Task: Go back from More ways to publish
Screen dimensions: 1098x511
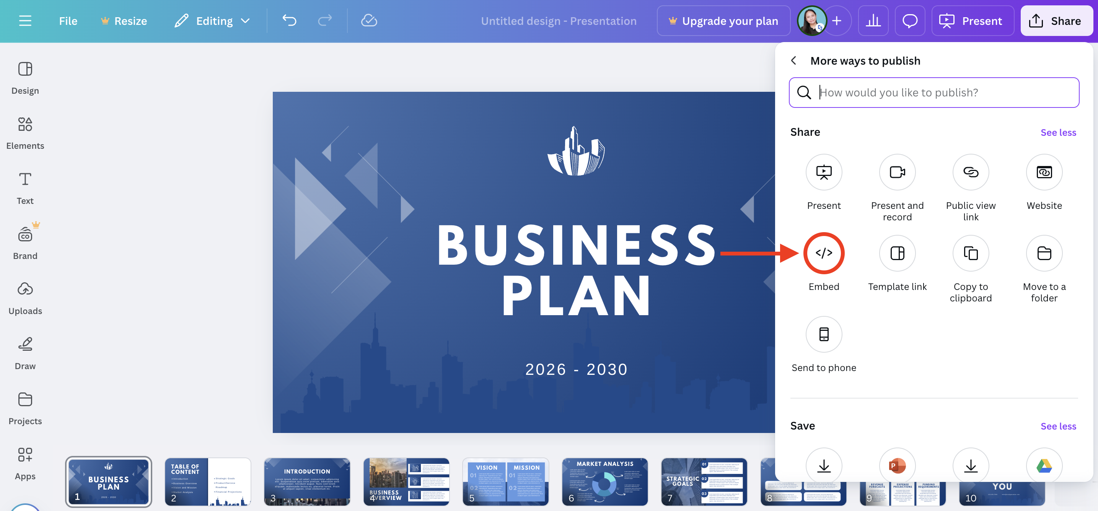Action: (x=793, y=60)
